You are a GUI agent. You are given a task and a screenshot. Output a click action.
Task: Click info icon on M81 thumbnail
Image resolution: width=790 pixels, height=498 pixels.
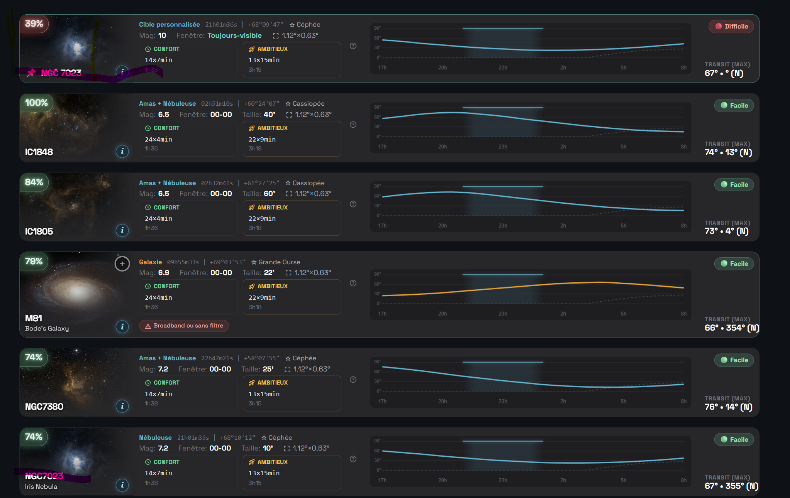pos(122,327)
